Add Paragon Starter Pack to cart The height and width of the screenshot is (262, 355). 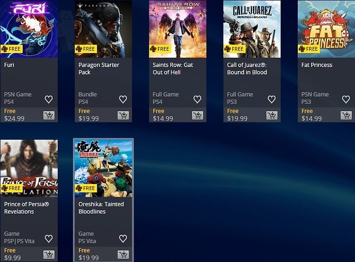[x=123, y=115]
